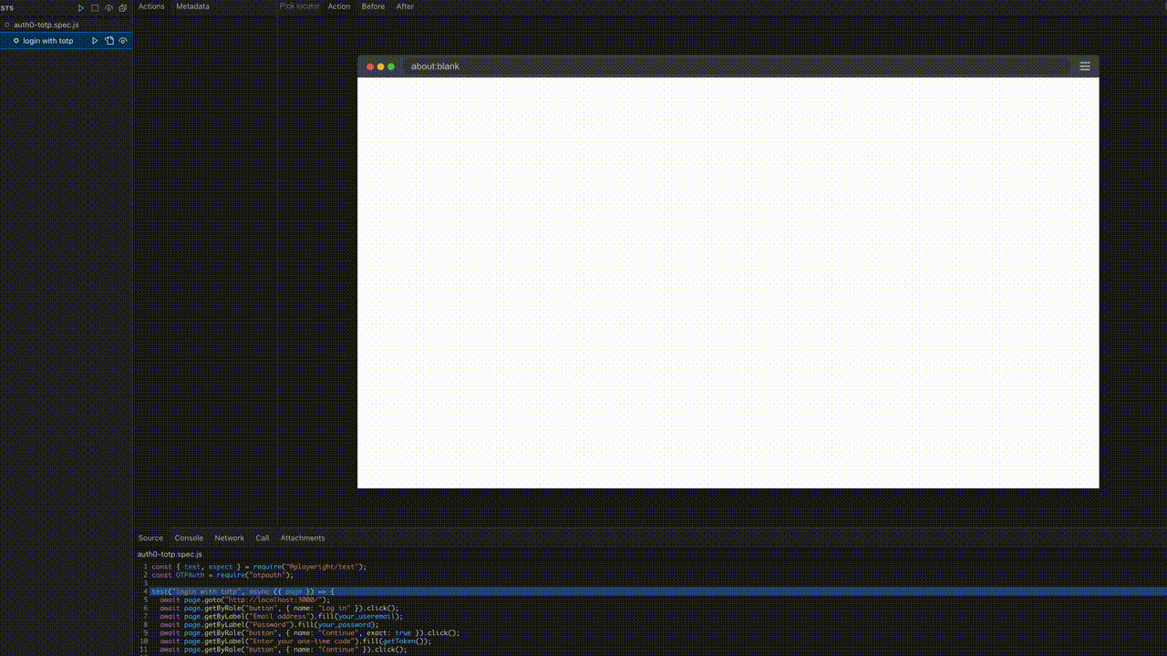
Task: Run all tests with the play icon
Action: (81, 7)
